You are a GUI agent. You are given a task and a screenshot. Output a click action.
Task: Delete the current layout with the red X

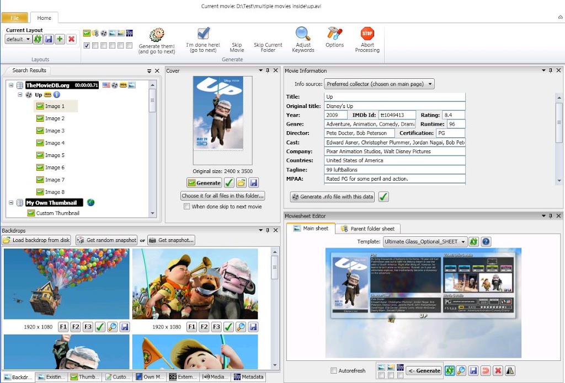(71, 39)
